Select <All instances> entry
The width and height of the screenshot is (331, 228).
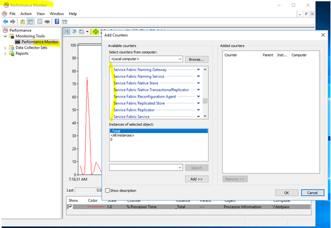pos(159,135)
